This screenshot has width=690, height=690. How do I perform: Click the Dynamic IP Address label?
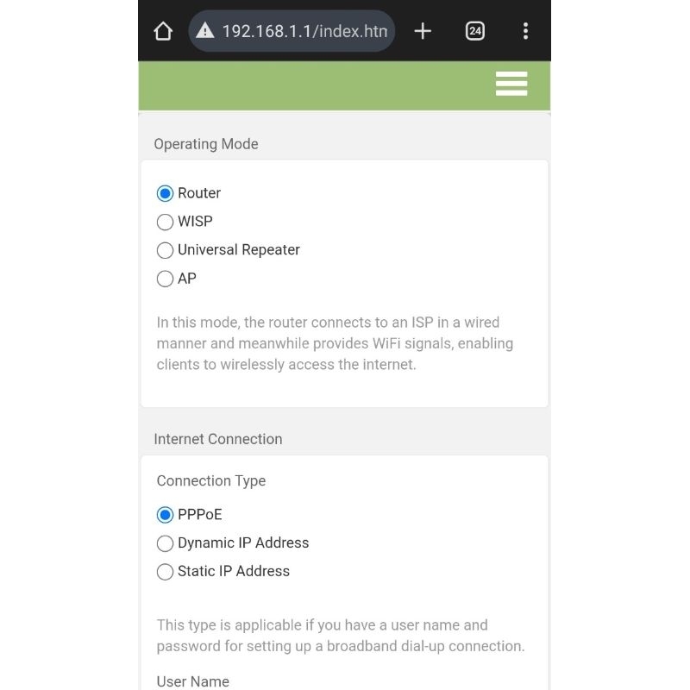pos(243,543)
